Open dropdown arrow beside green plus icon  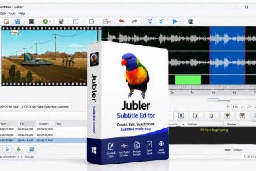[x=50, y=22]
